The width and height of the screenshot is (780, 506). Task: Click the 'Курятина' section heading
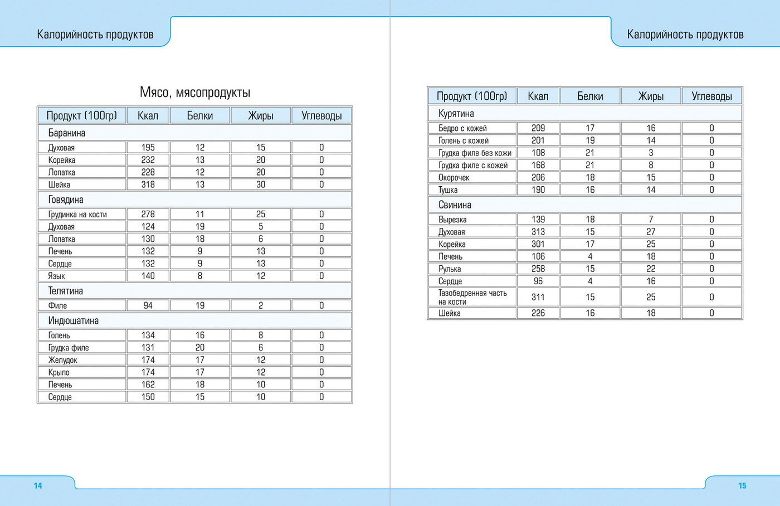456,114
